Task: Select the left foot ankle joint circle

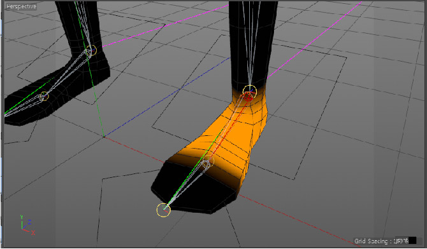Action: (90, 51)
